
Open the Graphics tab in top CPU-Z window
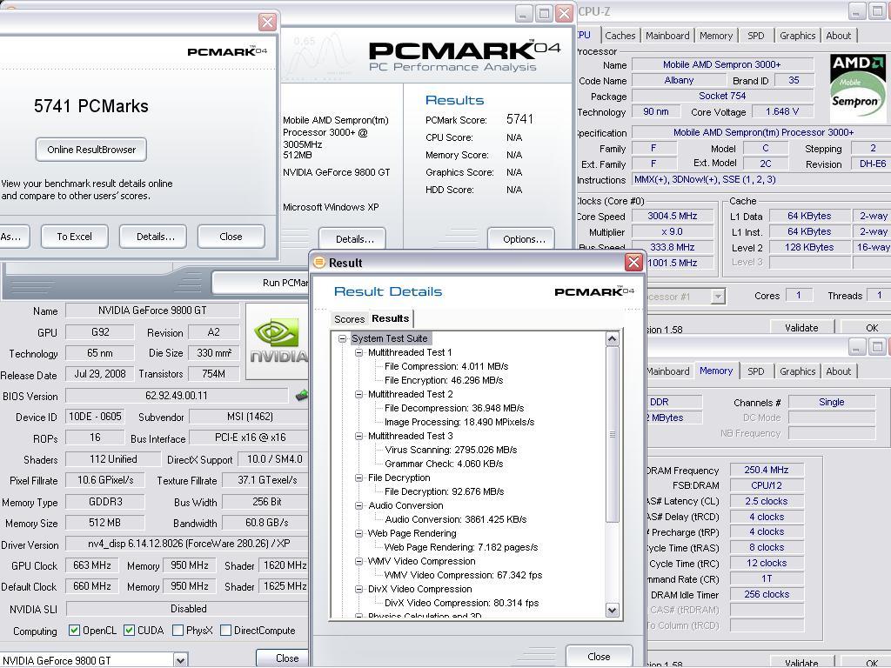(x=797, y=36)
